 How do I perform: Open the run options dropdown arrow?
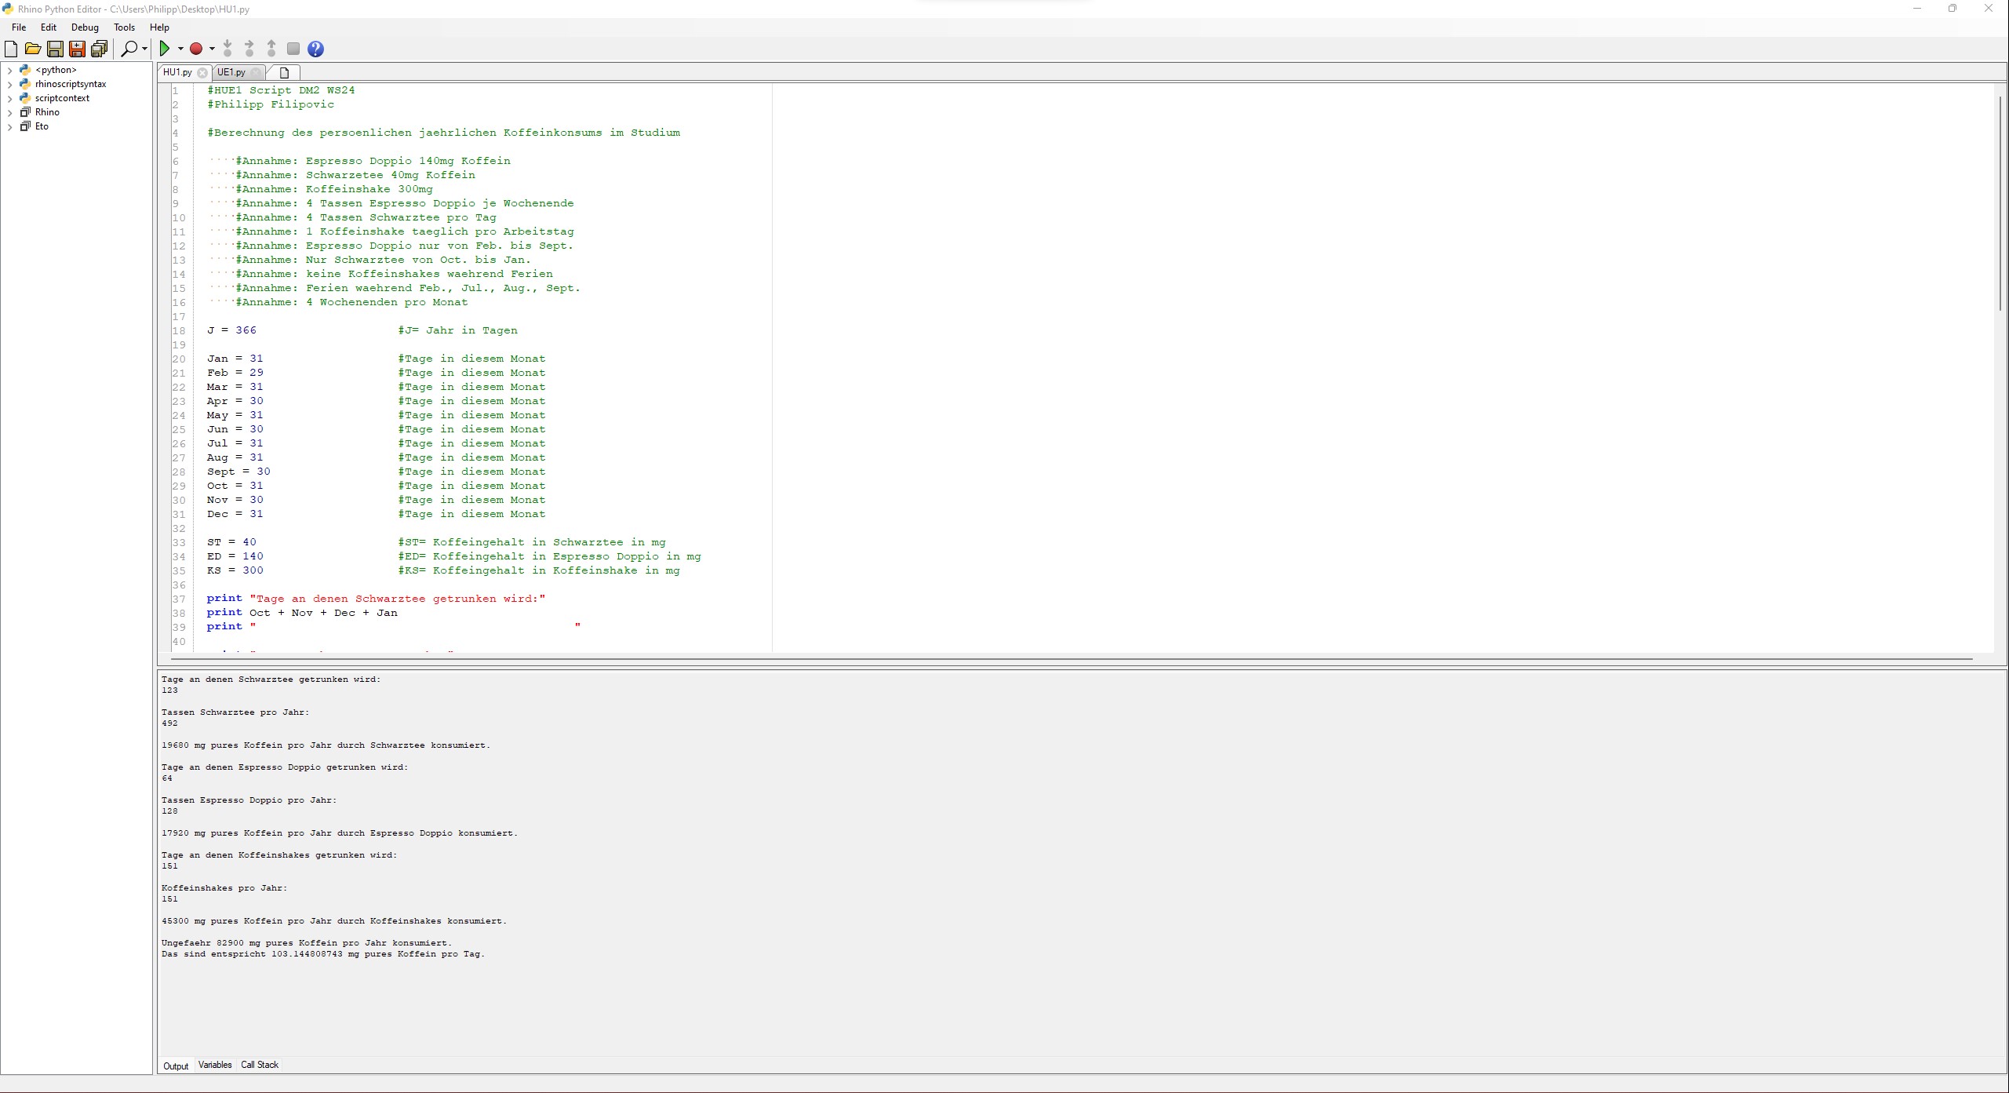(x=180, y=49)
